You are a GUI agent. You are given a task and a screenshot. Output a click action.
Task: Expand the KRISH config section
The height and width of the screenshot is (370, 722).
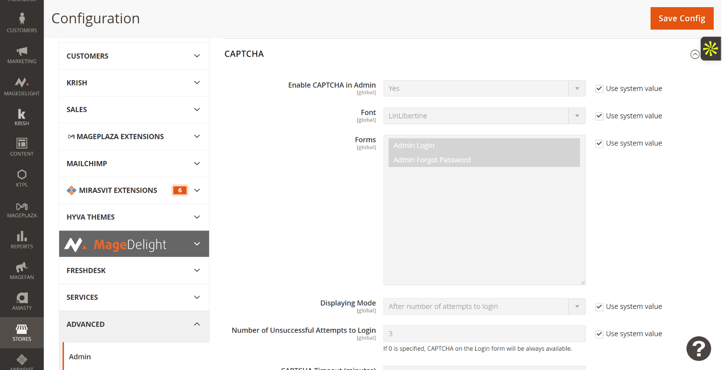coord(134,83)
